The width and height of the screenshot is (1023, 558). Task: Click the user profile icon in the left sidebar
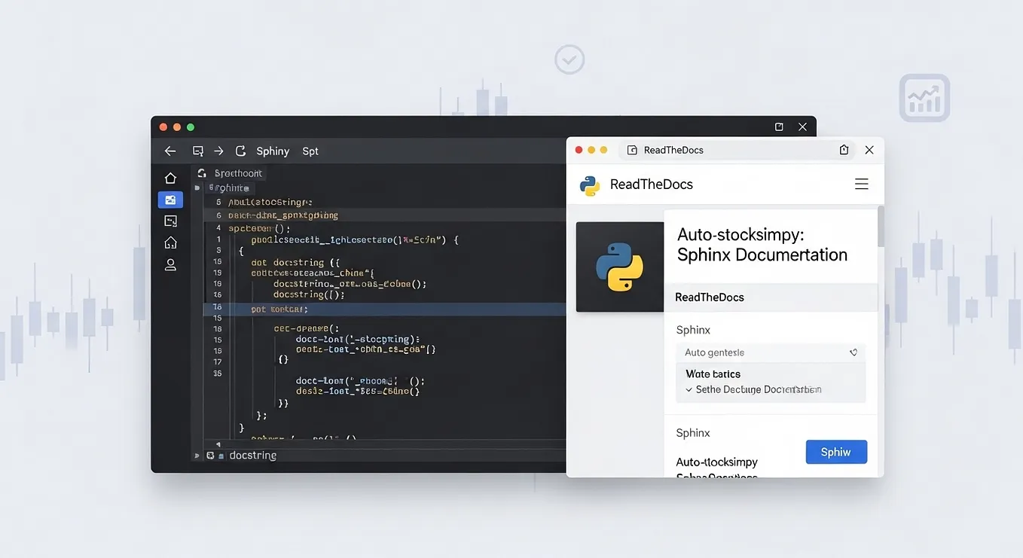pyautogui.click(x=170, y=264)
